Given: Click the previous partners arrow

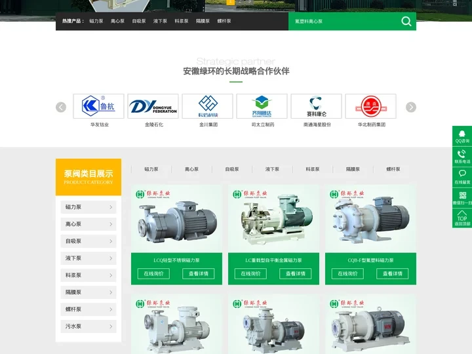Looking at the screenshot, I should tap(61, 107).
